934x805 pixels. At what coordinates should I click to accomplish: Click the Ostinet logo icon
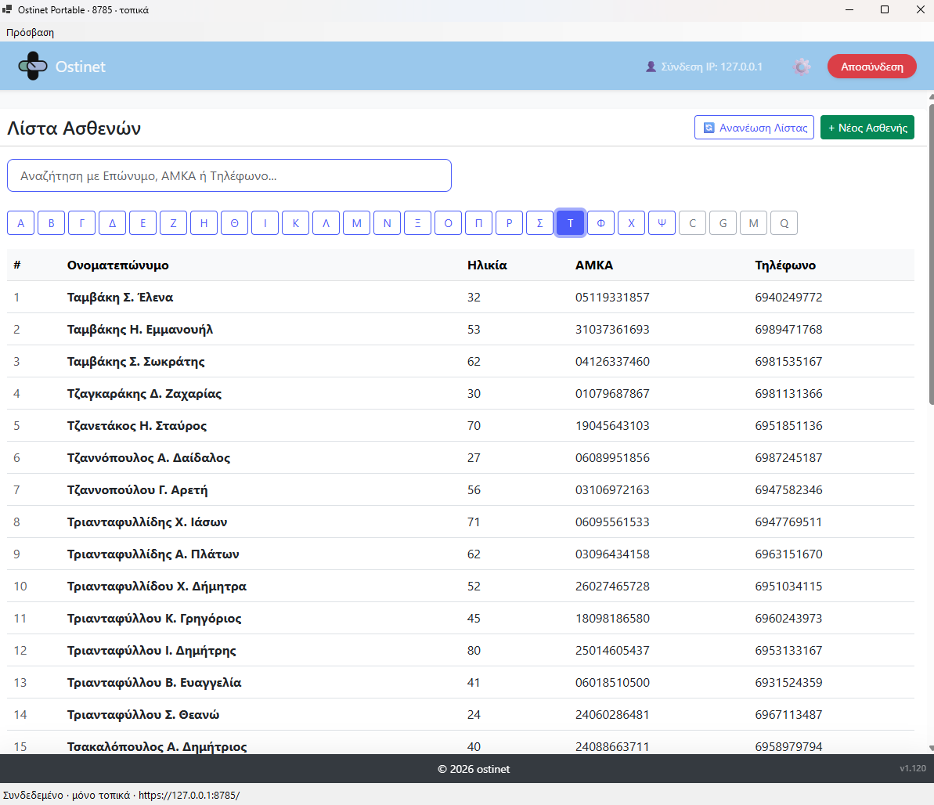[33, 66]
